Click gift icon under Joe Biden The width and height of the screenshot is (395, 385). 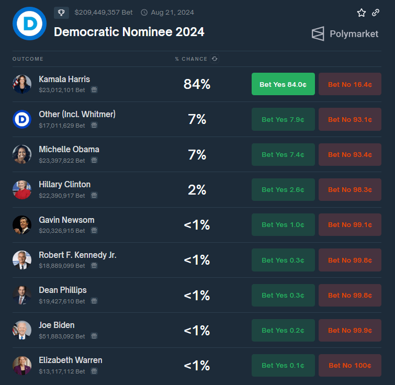(x=94, y=336)
